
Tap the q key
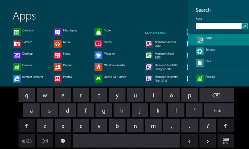coord(27,95)
